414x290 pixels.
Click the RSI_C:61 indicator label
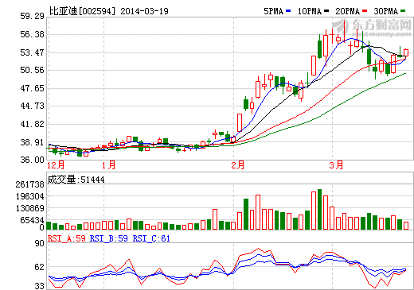click(x=151, y=238)
